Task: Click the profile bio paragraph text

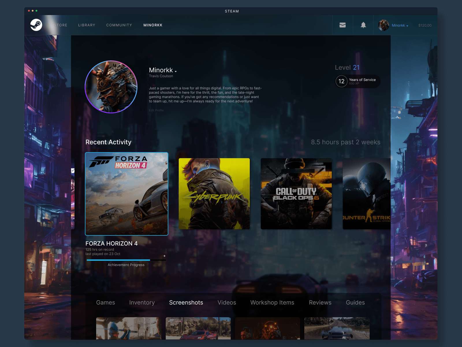Action: 205,95
